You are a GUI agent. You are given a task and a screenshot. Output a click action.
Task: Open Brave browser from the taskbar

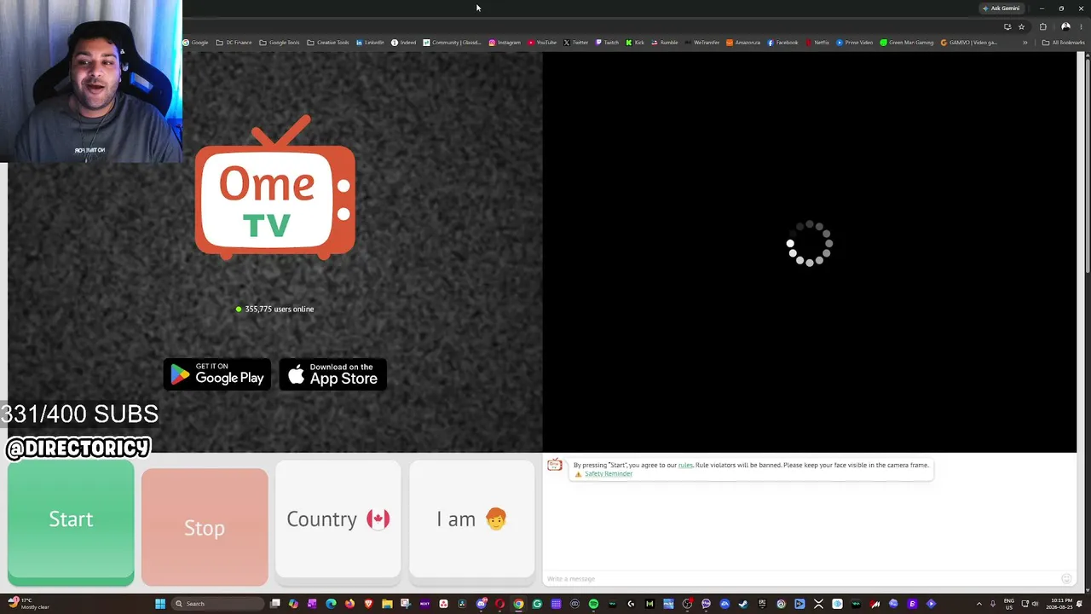pos(368,604)
